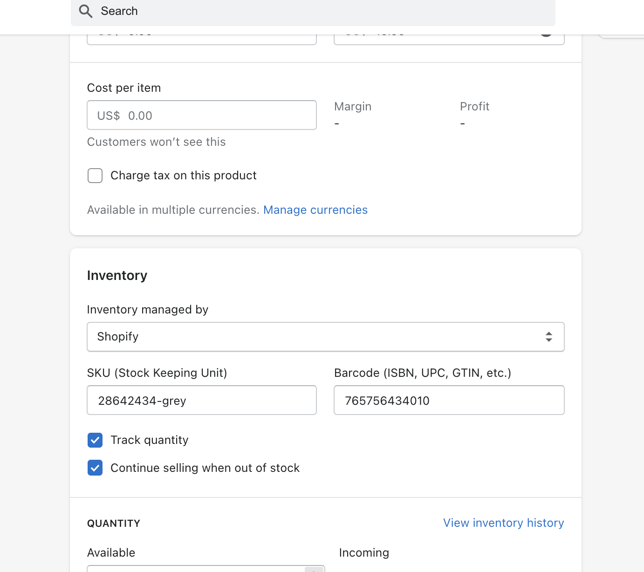Select the SKU field containing 28642434-grey
Screen dimensions: 644x572
point(202,400)
